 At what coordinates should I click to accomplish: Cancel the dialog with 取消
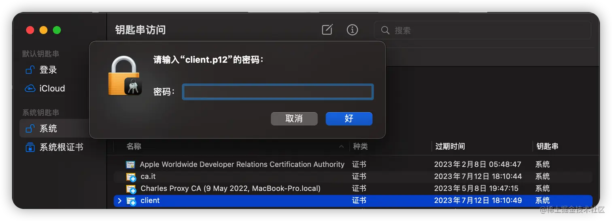coord(294,119)
